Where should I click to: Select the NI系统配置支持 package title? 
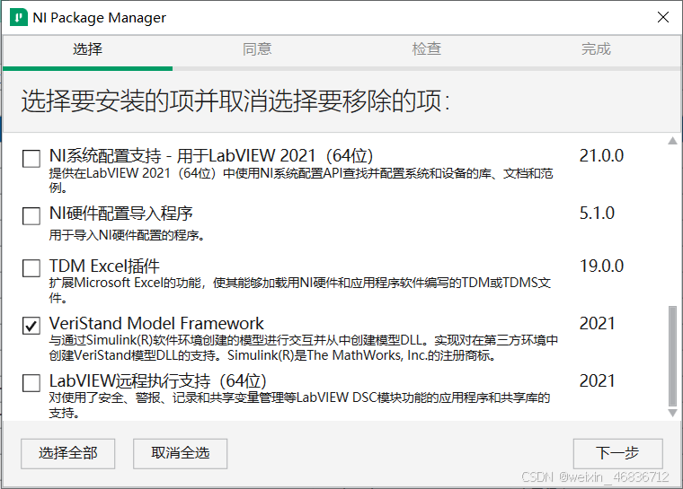211,156
